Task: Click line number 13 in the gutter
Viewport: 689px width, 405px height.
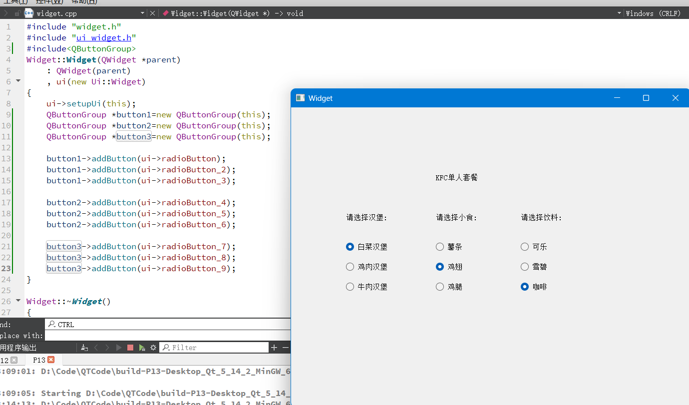Action: tap(6, 158)
